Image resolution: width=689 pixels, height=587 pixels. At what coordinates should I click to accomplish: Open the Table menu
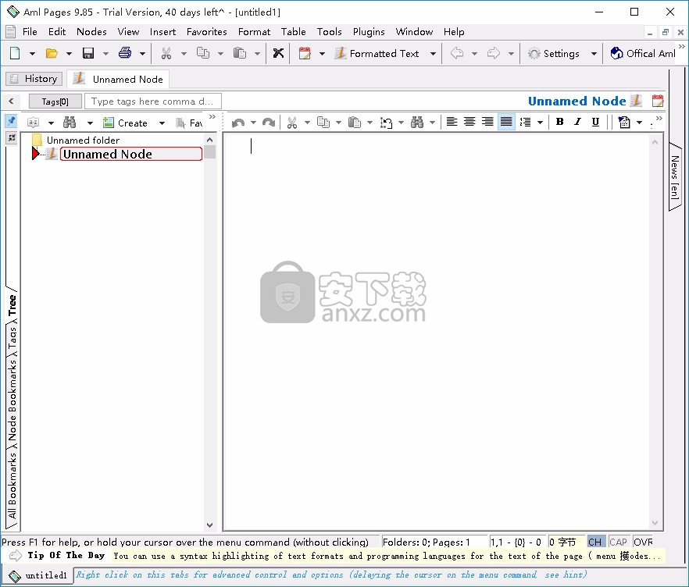pyautogui.click(x=293, y=31)
